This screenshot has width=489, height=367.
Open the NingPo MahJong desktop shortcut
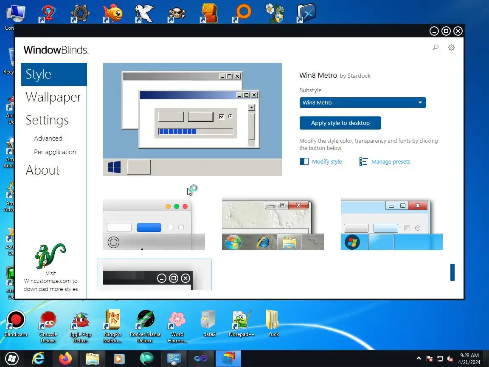click(x=112, y=326)
